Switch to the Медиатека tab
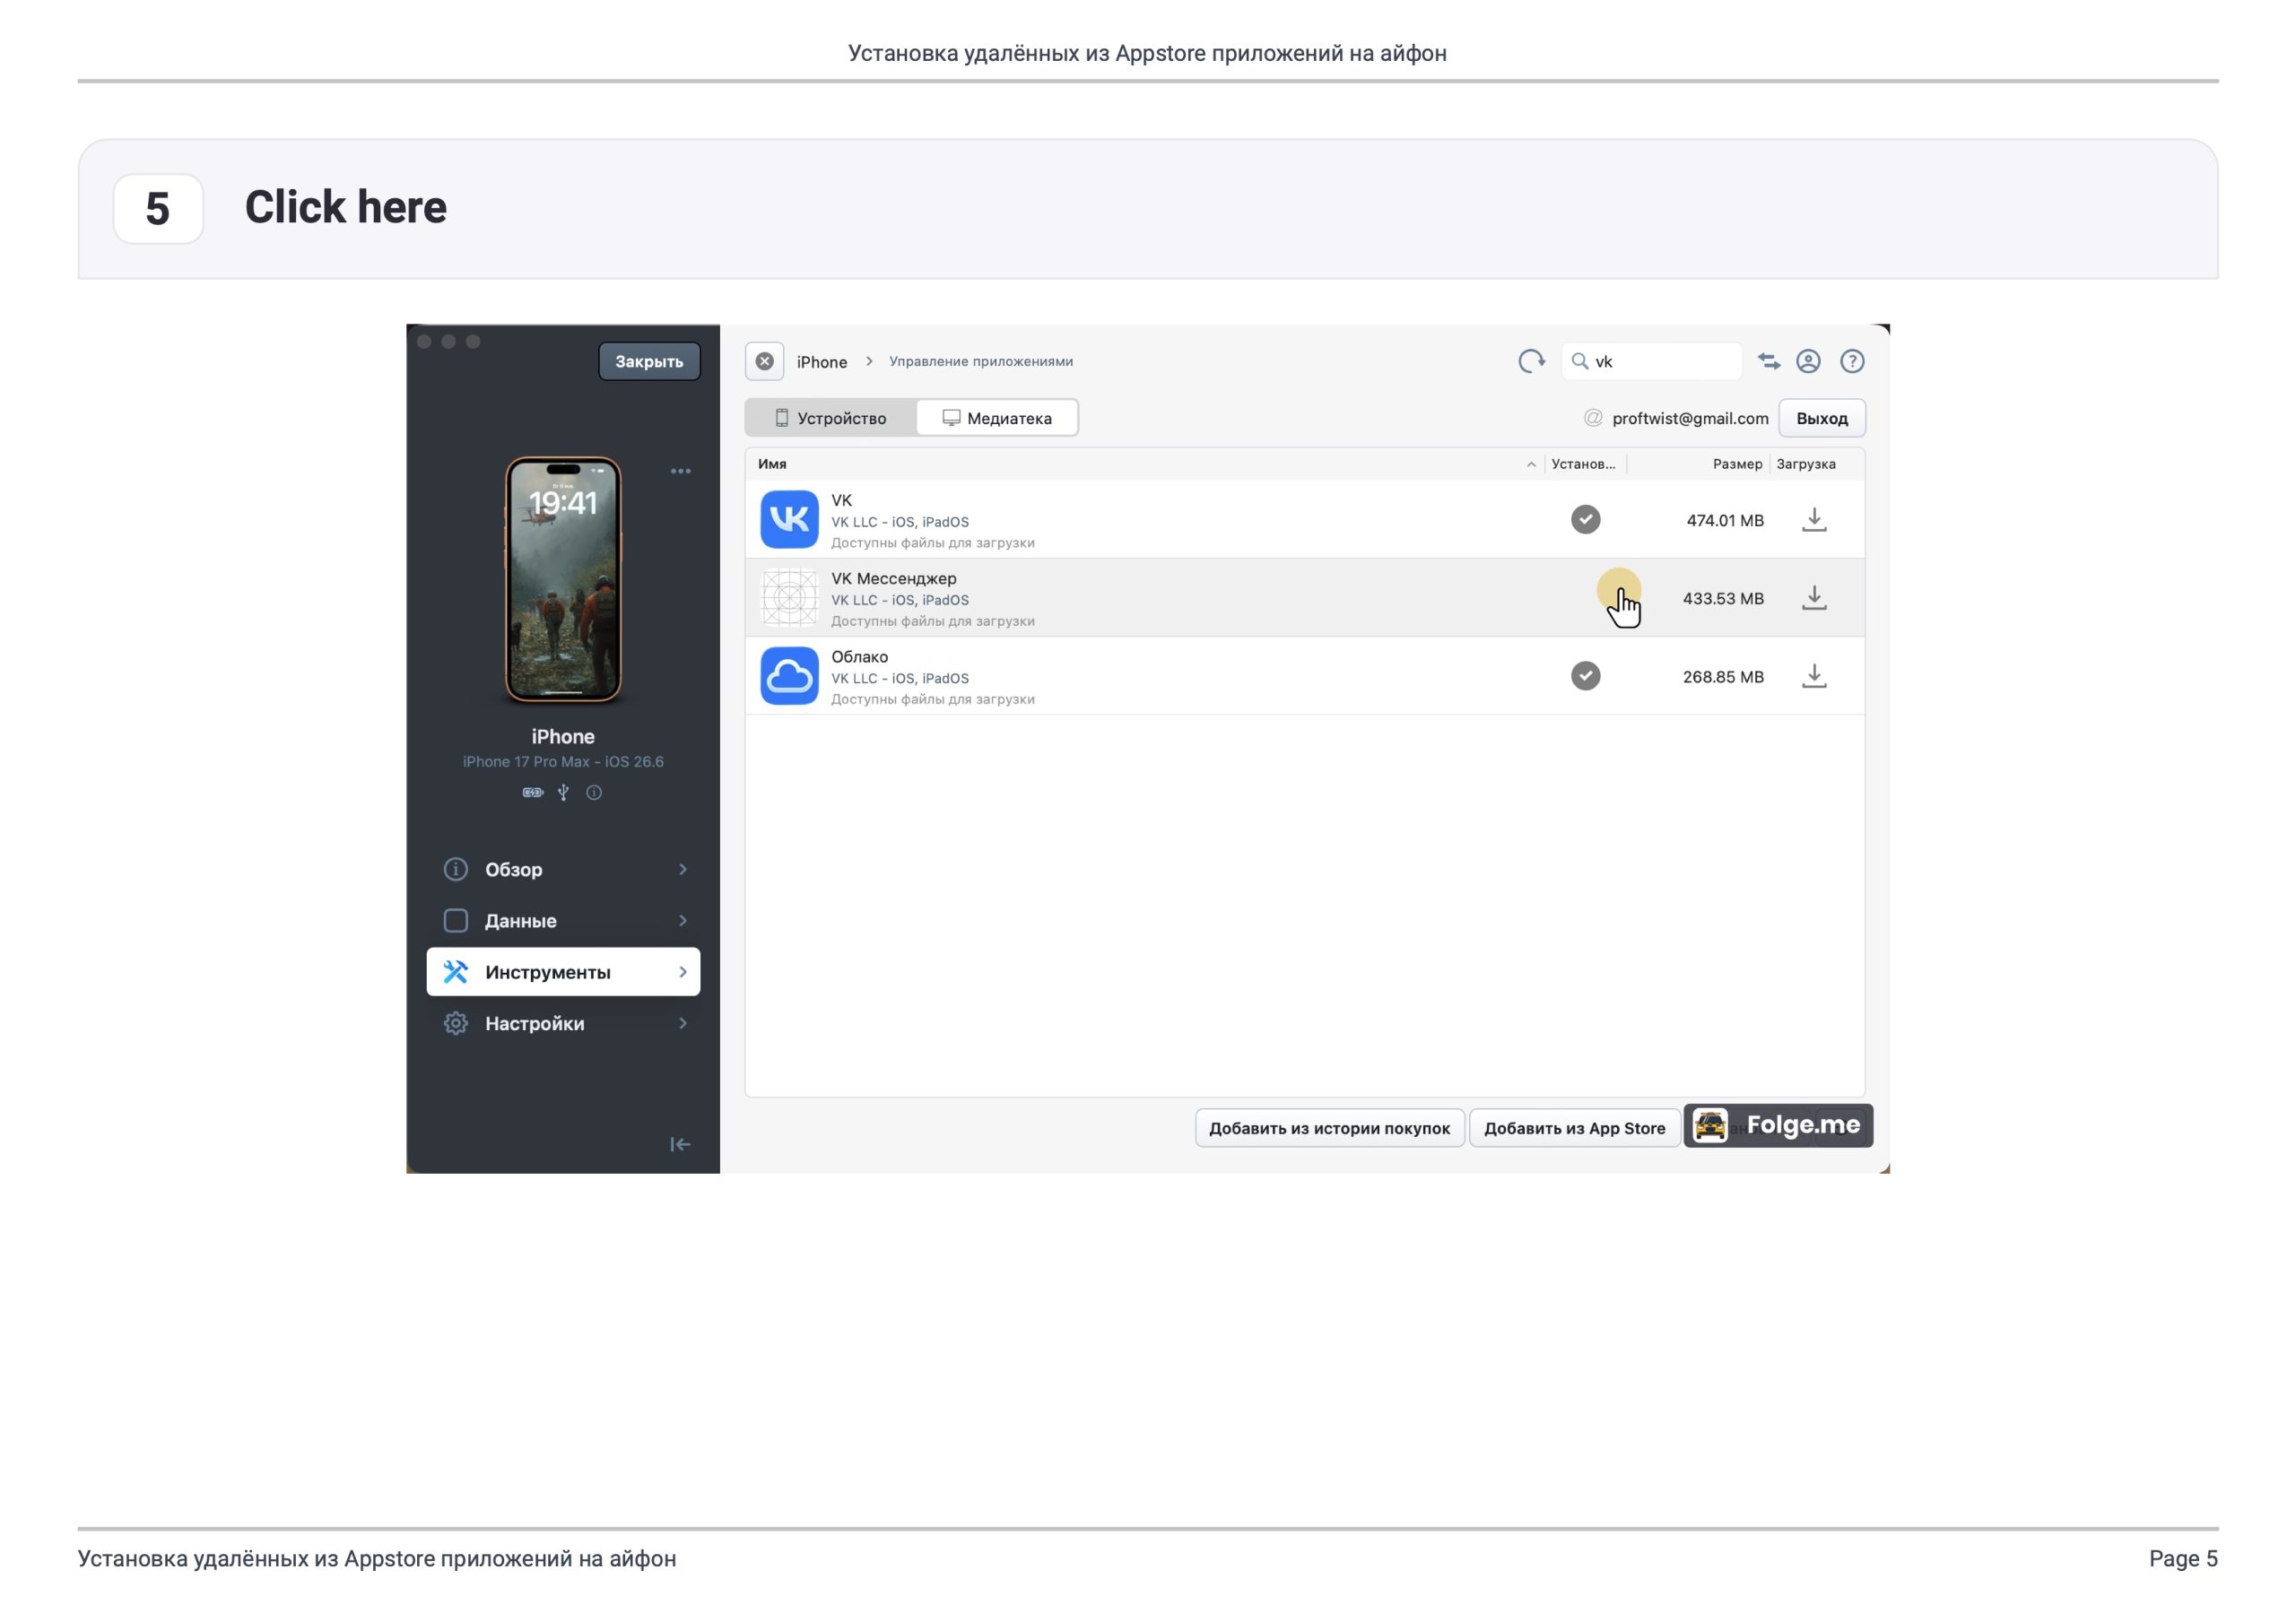This screenshot has height=1622, width=2296. (x=997, y=418)
